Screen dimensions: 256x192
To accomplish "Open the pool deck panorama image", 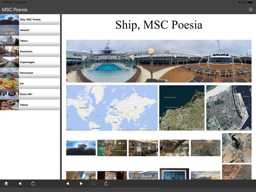I will 159,61.
